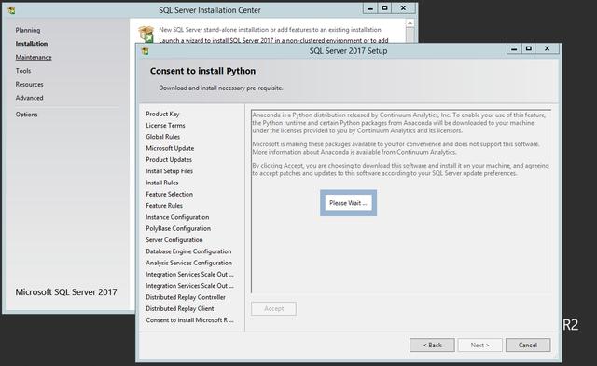597x366 pixels.
Task: Open Tools in Installation Center sidebar
Action: point(23,71)
